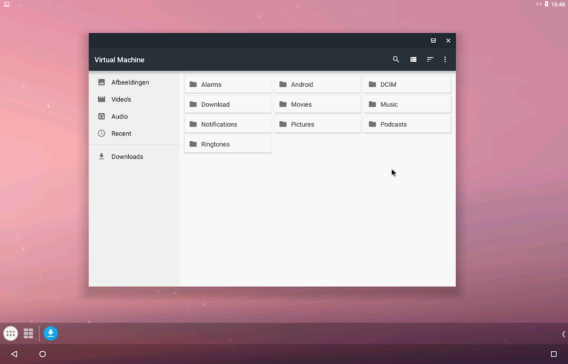Click the Movies folder icon
Screen dimensions: 568x364
283,104
